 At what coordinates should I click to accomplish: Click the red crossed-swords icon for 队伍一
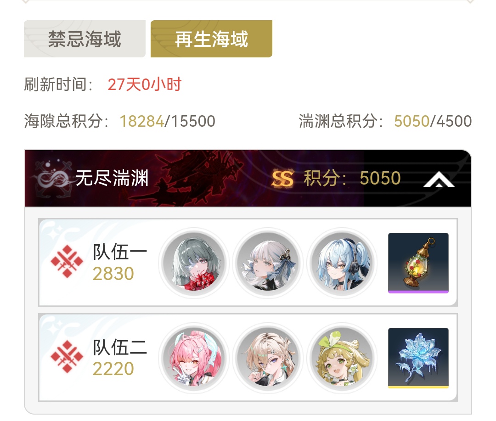(67, 262)
